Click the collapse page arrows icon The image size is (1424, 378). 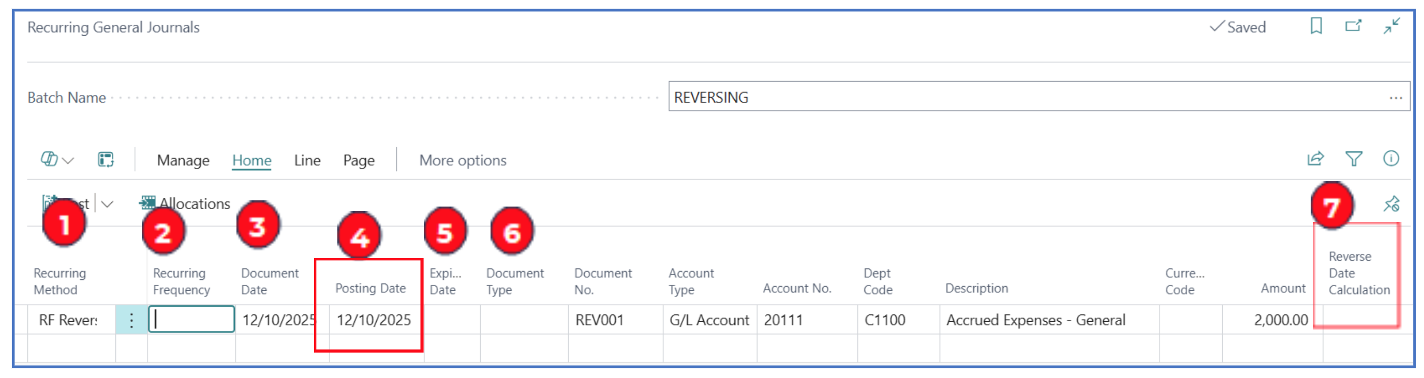pyautogui.click(x=1391, y=26)
